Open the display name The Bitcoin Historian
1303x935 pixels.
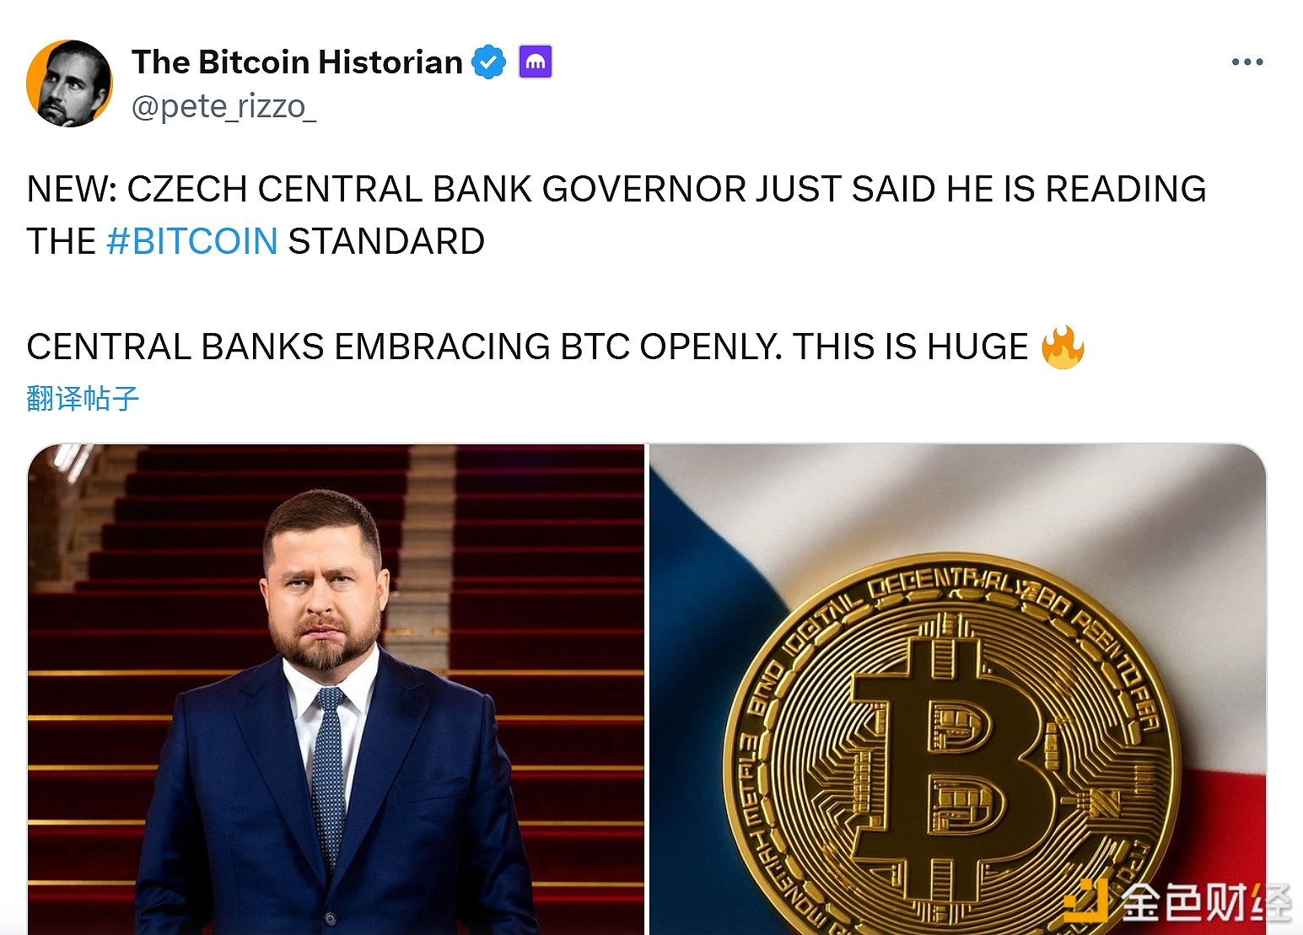click(x=297, y=62)
